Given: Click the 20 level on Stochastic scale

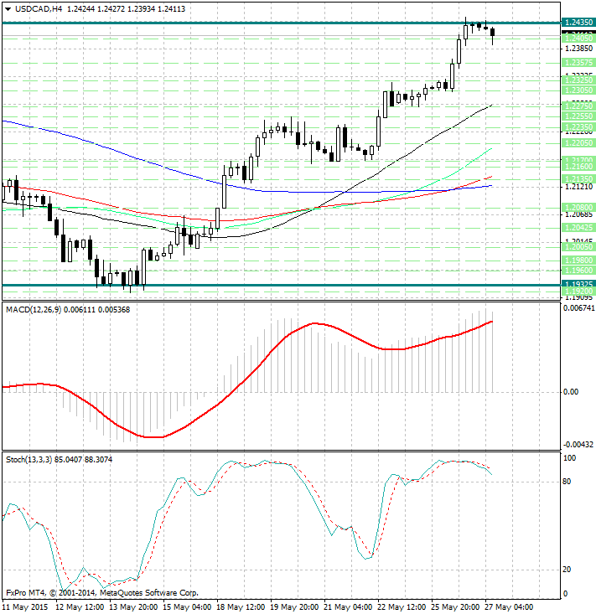Looking at the screenshot, I should [567, 570].
